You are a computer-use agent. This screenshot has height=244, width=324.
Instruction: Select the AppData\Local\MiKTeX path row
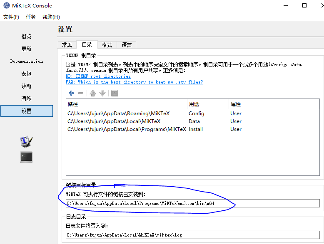(x=114, y=121)
